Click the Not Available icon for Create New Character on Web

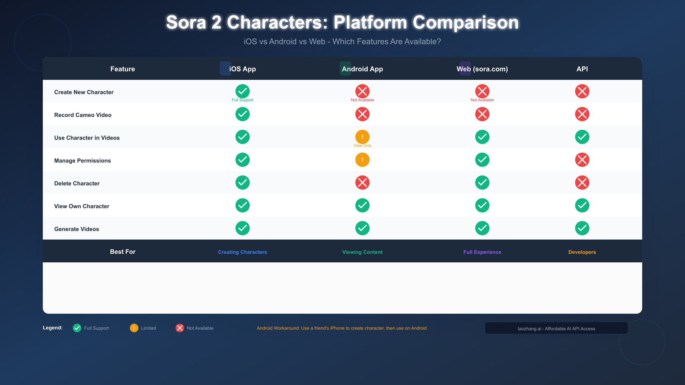coord(482,91)
